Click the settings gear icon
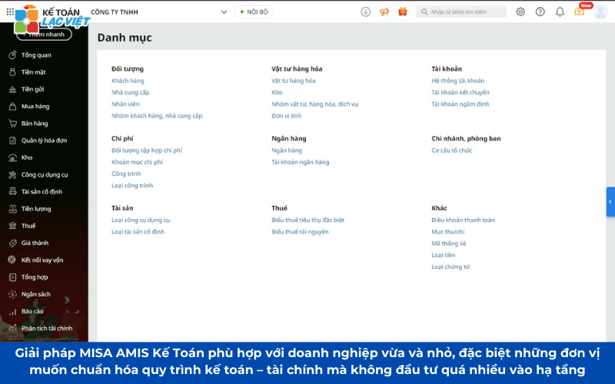The width and height of the screenshot is (615, 384). [x=520, y=12]
